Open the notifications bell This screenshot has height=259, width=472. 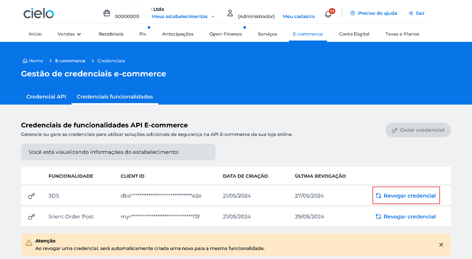(328, 14)
